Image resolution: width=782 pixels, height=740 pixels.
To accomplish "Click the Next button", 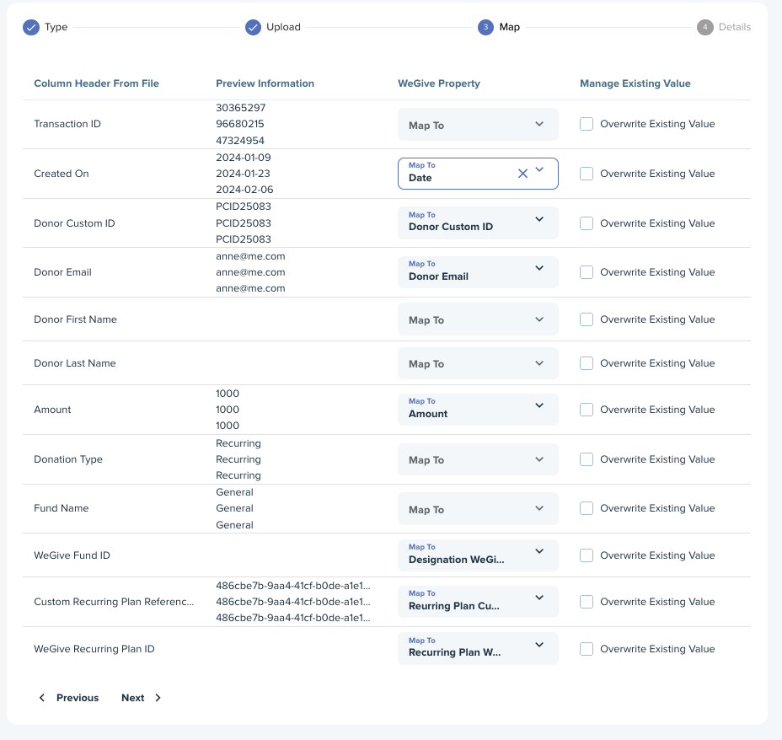I will click(141, 698).
